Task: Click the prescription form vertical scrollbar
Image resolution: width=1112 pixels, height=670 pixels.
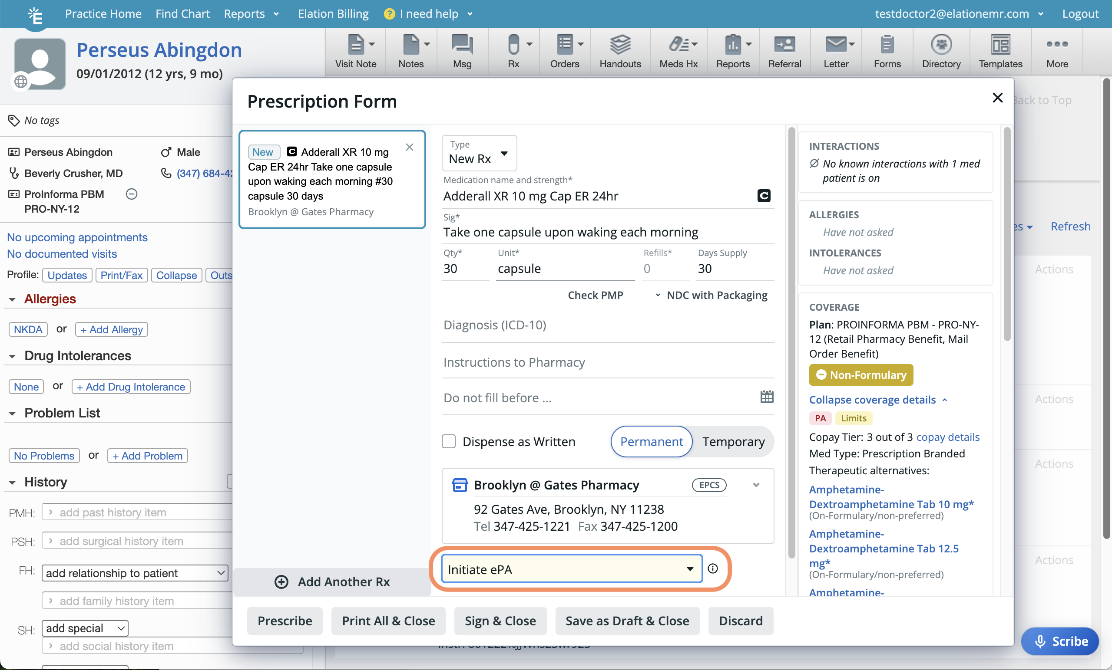Action: (791, 343)
